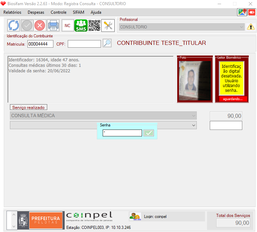257x232 pixels.
Task: Minimize the Biosifam window
Action: click(219, 4)
